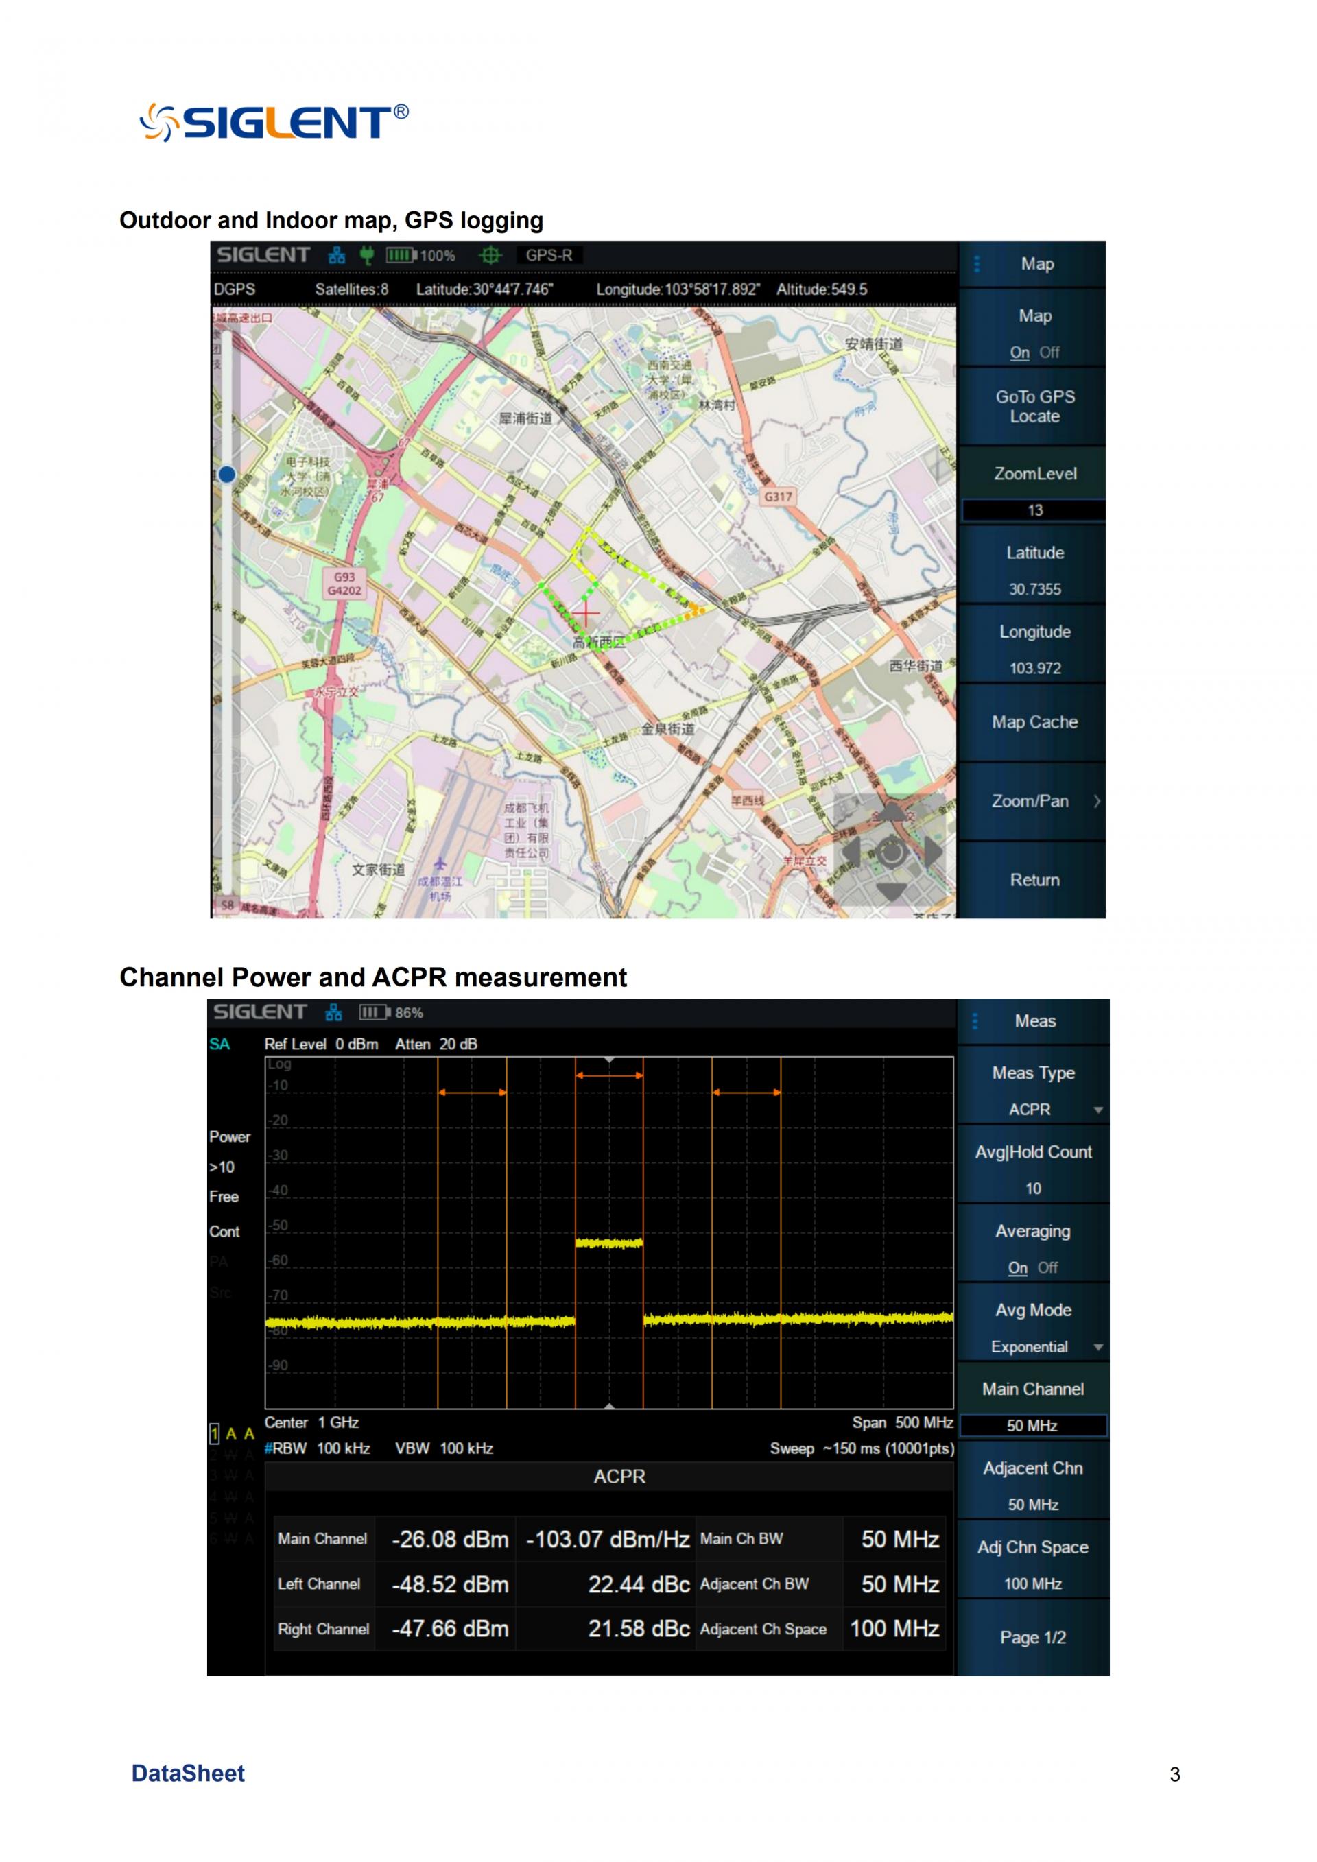The height and width of the screenshot is (1862, 1317).
Task: Pan map right with right arrow
Action: (934, 852)
